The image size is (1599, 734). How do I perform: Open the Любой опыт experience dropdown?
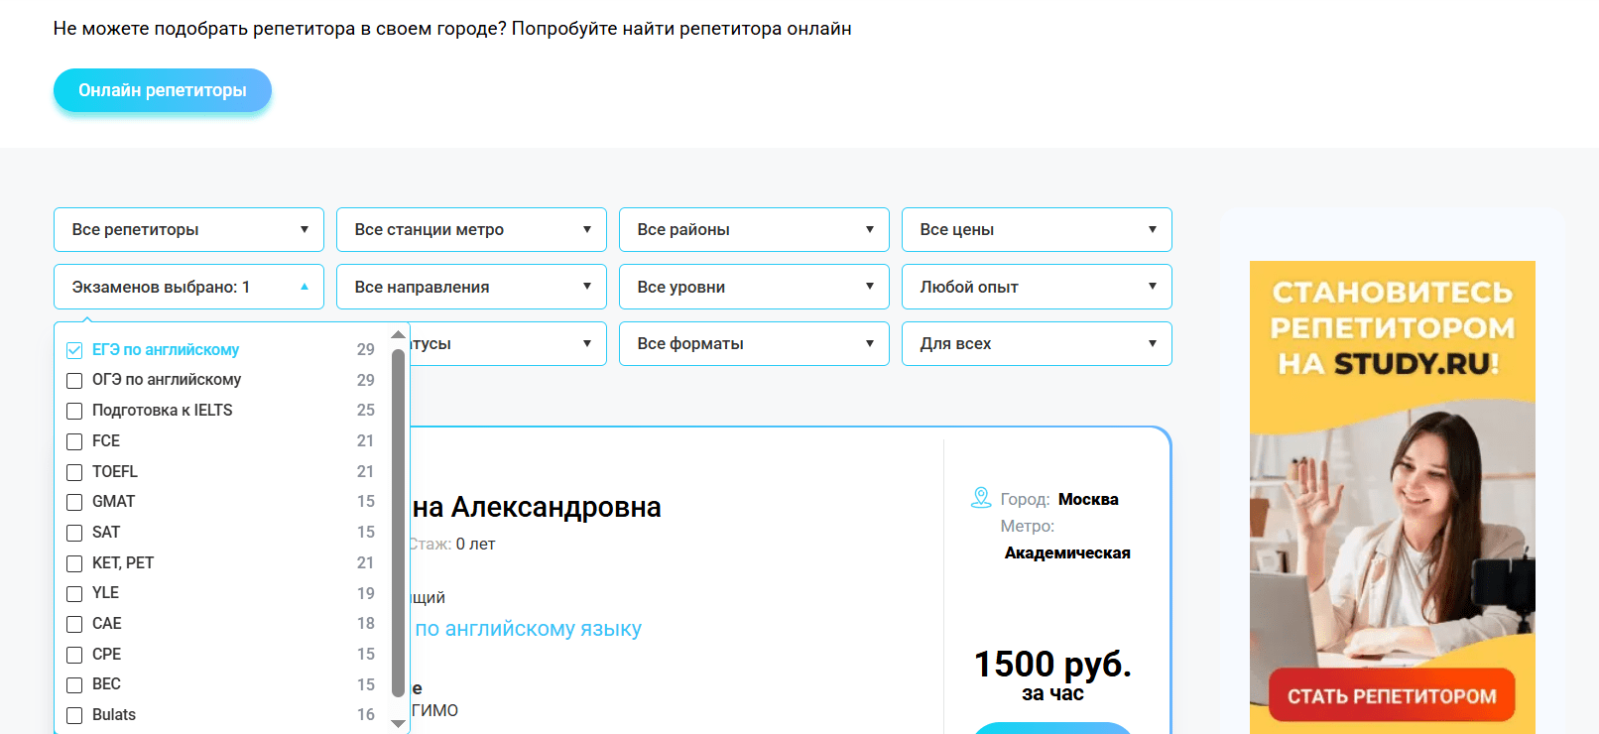1037,287
